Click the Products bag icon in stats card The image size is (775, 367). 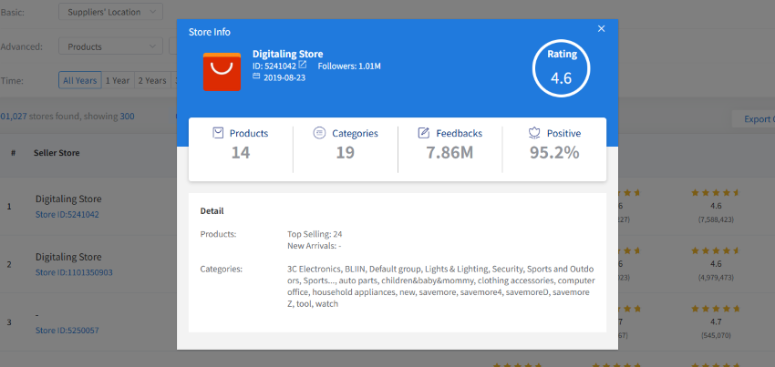coord(218,133)
